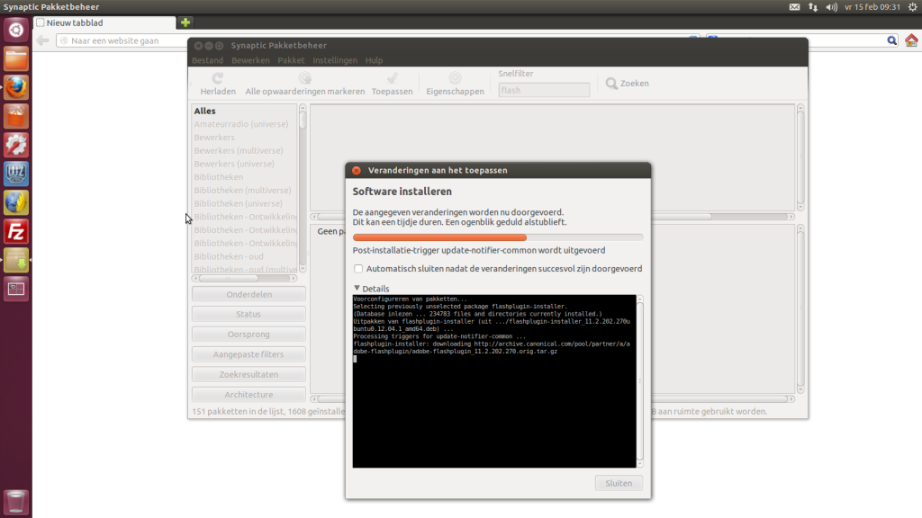Click the Zoeken magnifier icon
The width and height of the screenshot is (922, 518).
click(x=611, y=84)
